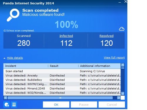Click the Pause button
Image resolution: width=147 pixels, height=110 pixels.
coord(84,105)
